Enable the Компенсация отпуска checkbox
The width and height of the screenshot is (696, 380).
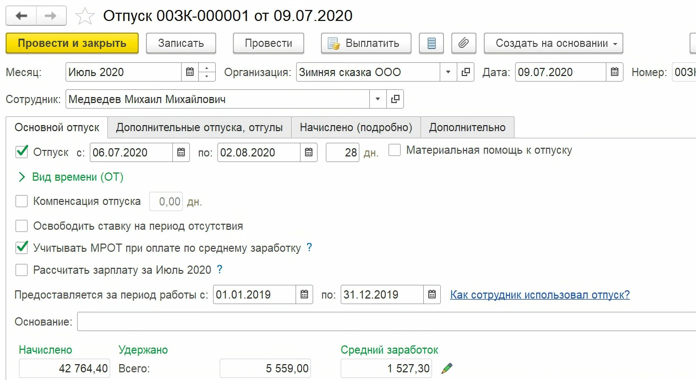coord(22,201)
